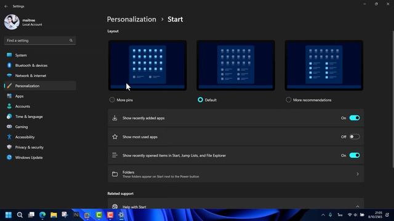394x221 pixels.
Task: Click the maitree profile picture
Action: click(x=12, y=22)
